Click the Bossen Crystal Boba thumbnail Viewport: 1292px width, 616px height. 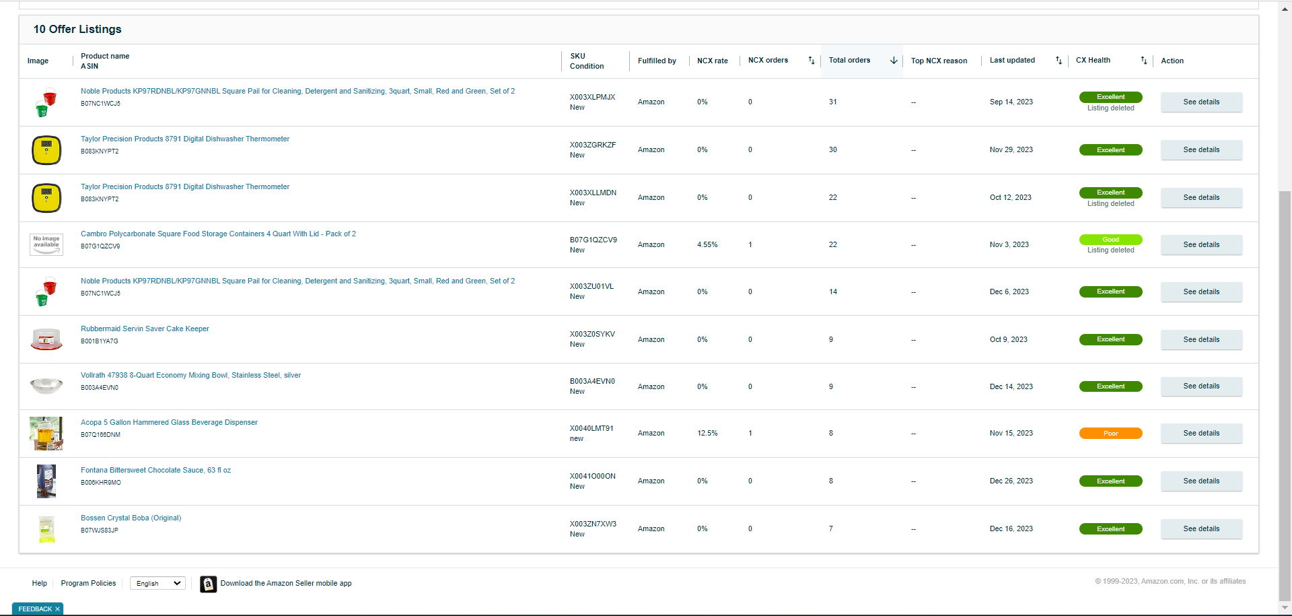(x=46, y=529)
